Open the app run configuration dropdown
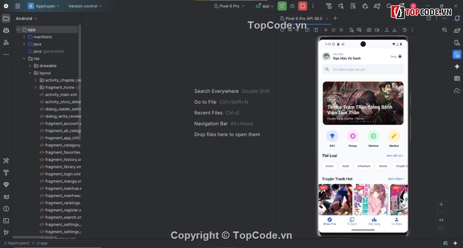463x248 pixels. (265, 6)
